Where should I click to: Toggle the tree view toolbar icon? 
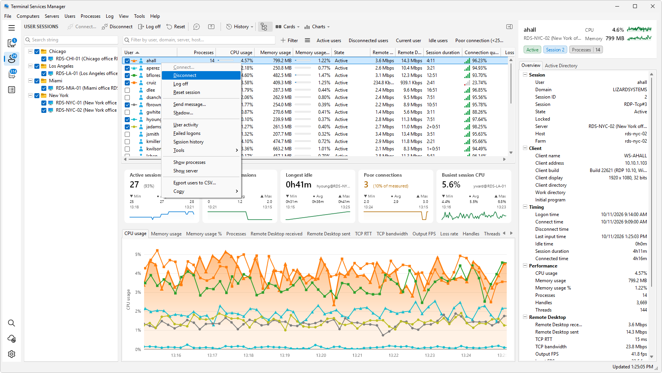pyautogui.click(x=264, y=27)
